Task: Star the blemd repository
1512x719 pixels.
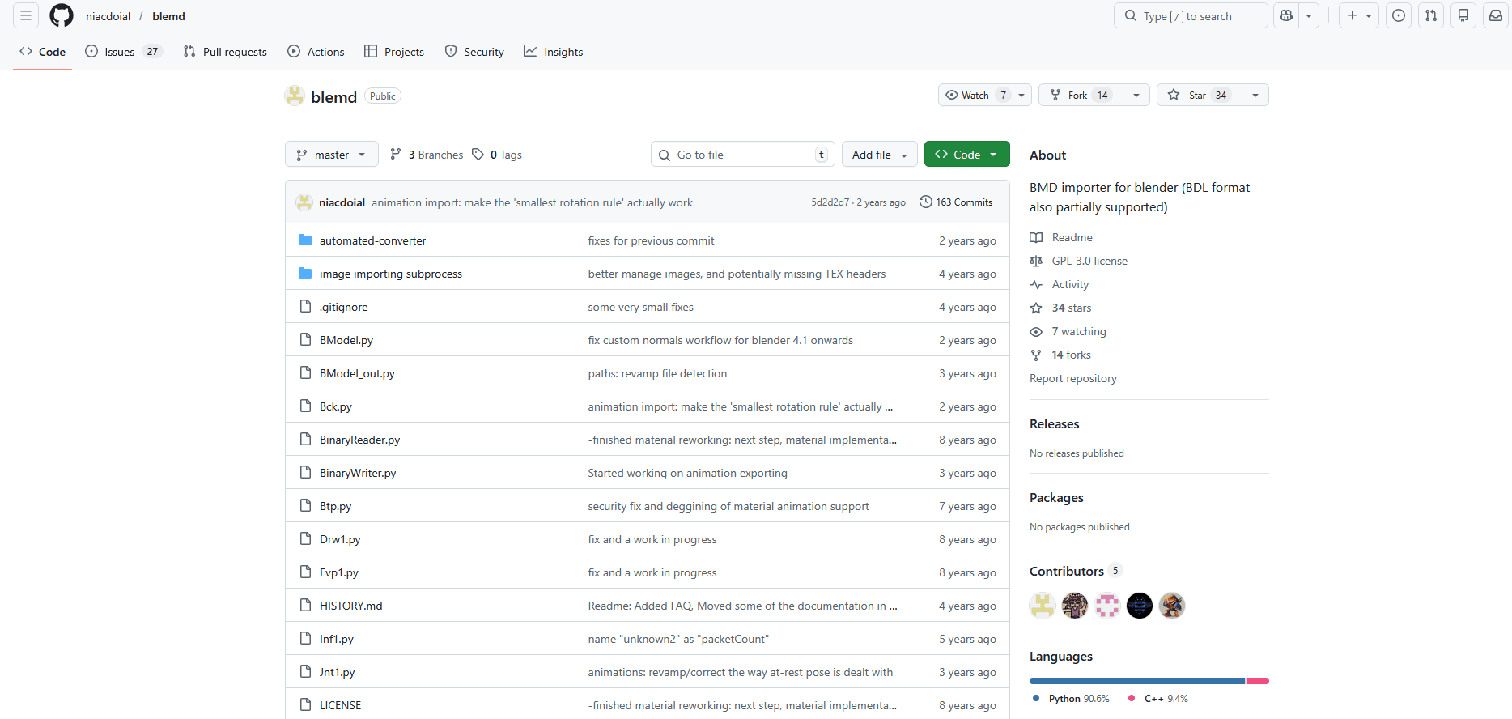Action: point(1198,96)
